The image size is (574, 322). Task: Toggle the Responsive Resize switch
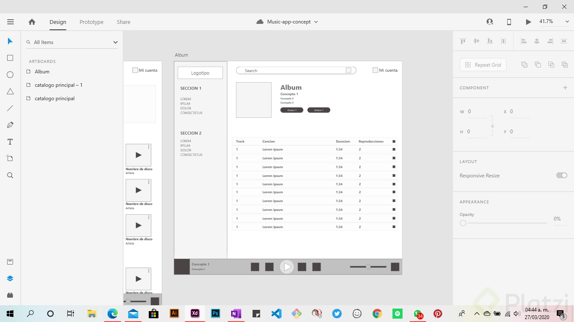click(562, 175)
